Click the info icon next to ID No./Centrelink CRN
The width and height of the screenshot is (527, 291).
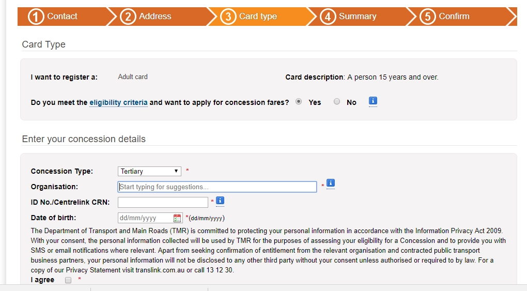[x=220, y=201]
